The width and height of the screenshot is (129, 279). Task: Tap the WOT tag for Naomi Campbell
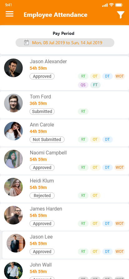(x=120, y=168)
